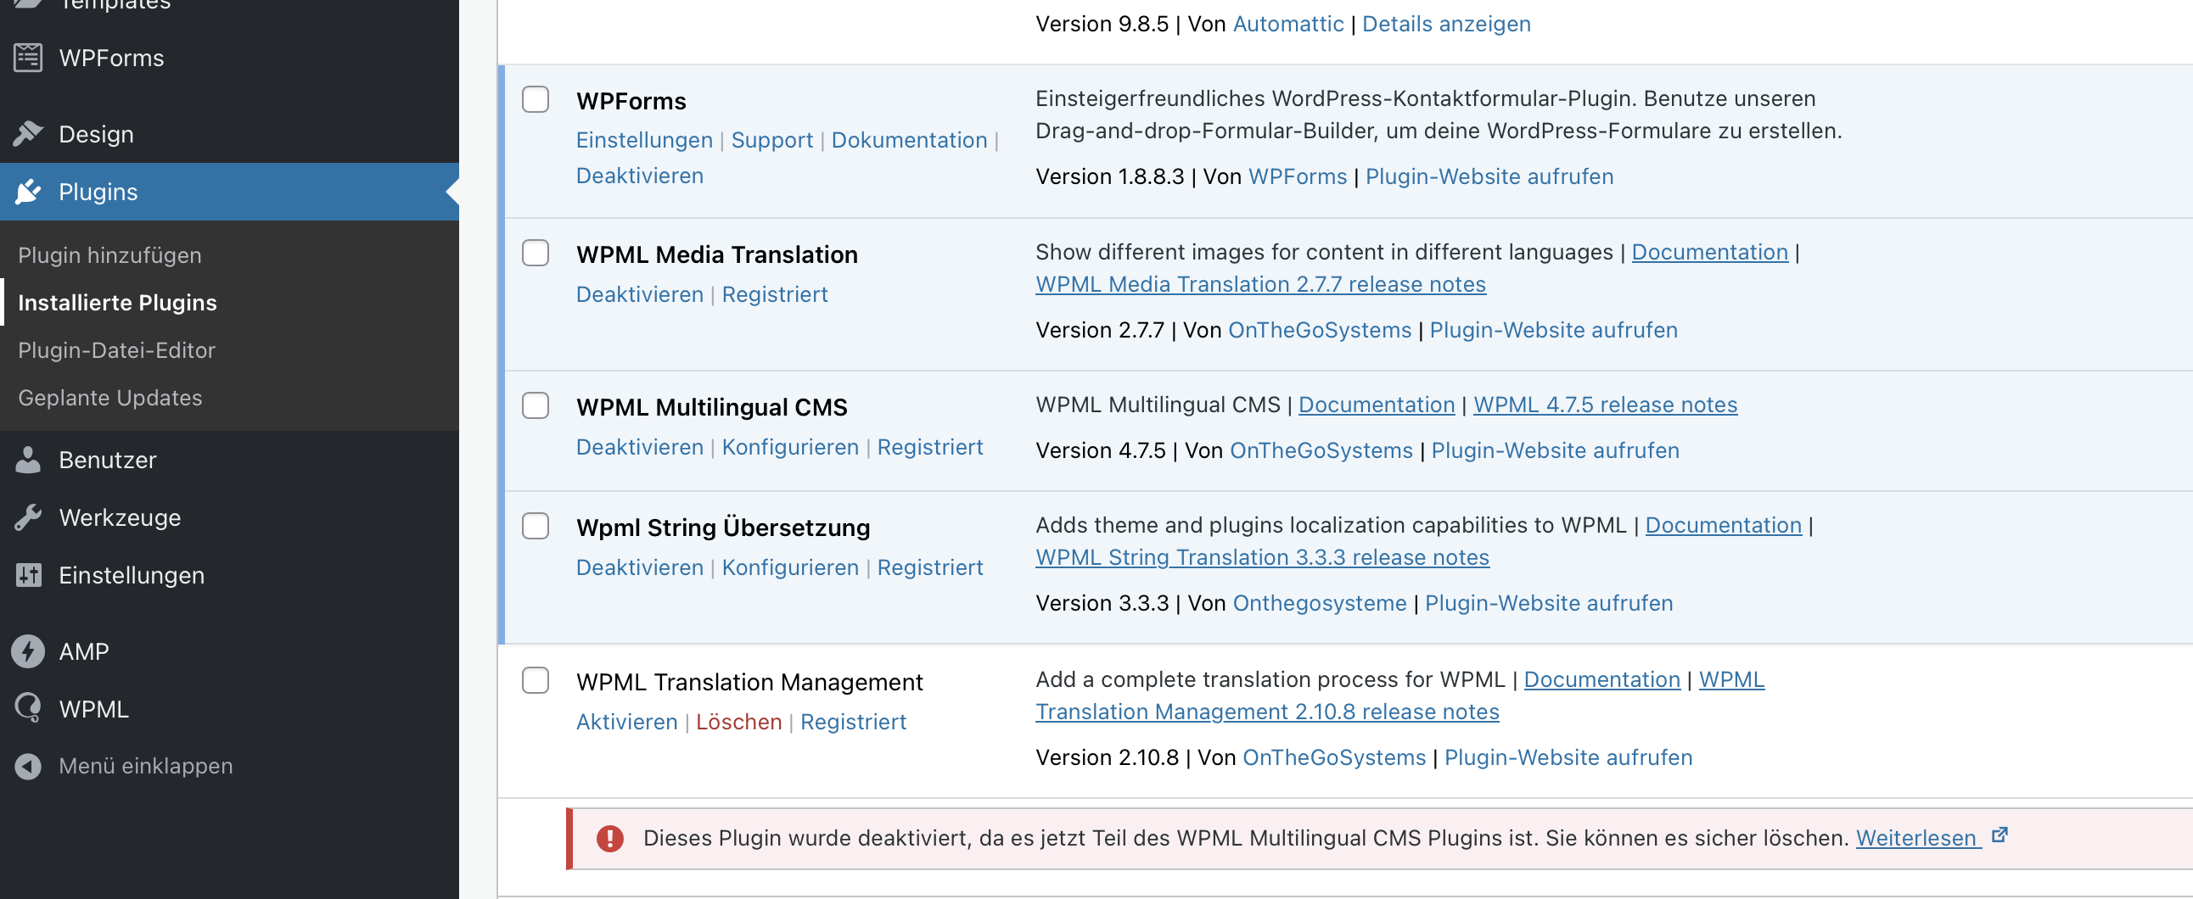Delete WPML Translation Management via Löschen
The image size is (2193, 899).
(738, 721)
